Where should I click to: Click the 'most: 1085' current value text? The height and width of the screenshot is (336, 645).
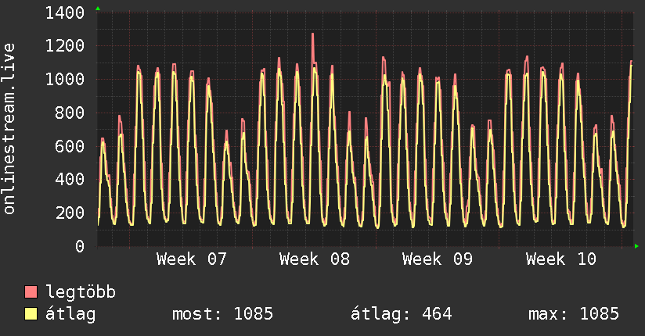(222, 314)
